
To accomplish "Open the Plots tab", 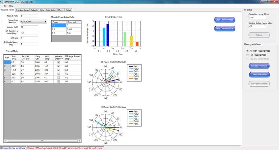I will (x=60, y=10).
